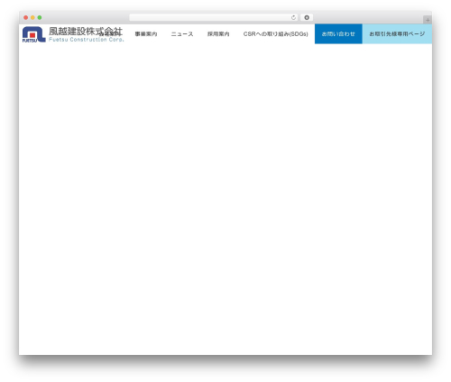Close the window with the red button

(26, 17)
